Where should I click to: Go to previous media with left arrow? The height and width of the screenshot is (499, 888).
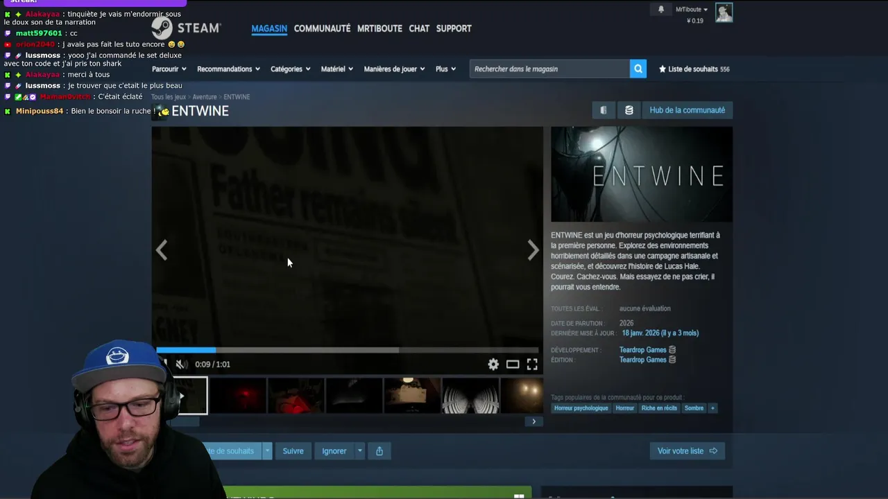click(162, 250)
